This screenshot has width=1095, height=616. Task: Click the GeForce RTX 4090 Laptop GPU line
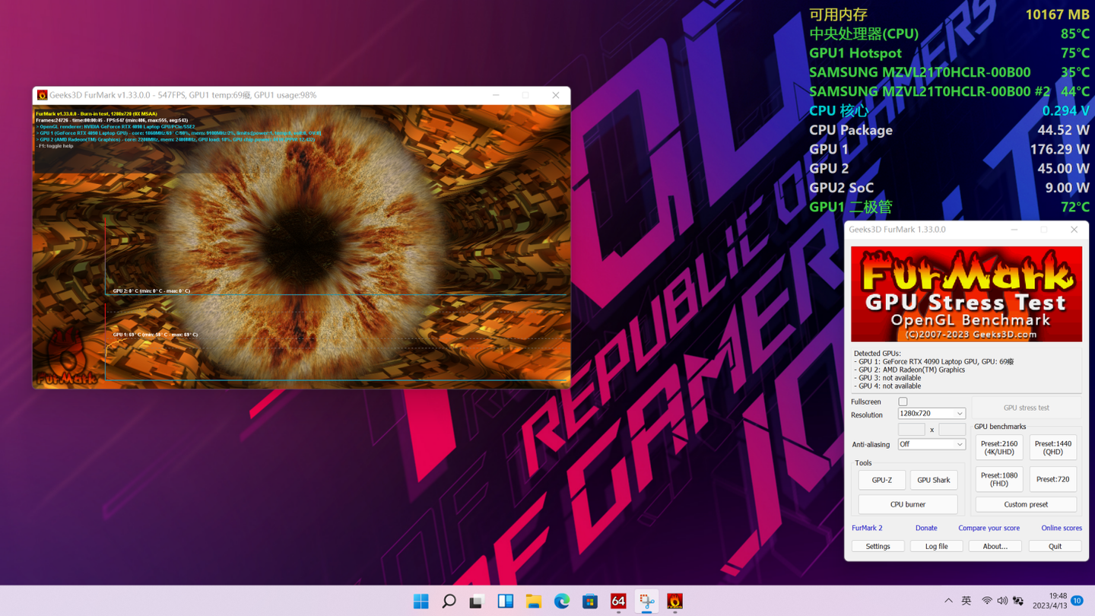[934, 362]
